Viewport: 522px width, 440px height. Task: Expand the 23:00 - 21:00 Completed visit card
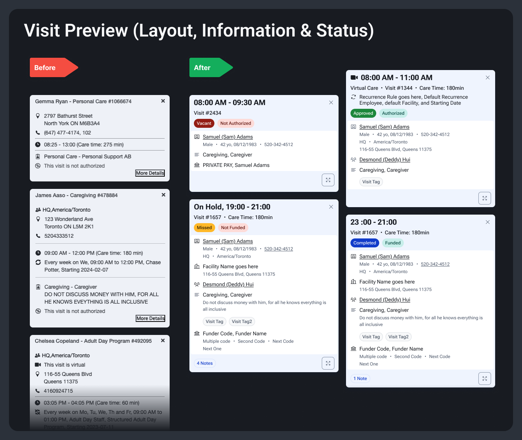484,379
